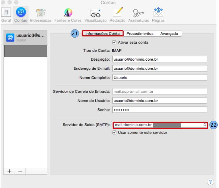Select the usuario3 IMAP account in sidebar
The height and width of the screenshot is (188, 219).
[25, 38]
